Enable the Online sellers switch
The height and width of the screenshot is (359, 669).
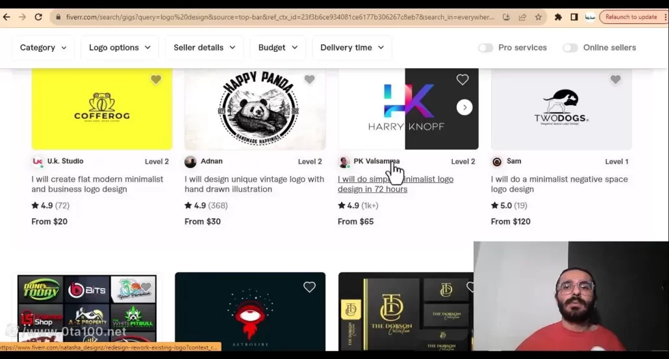[x=570, y=48]
